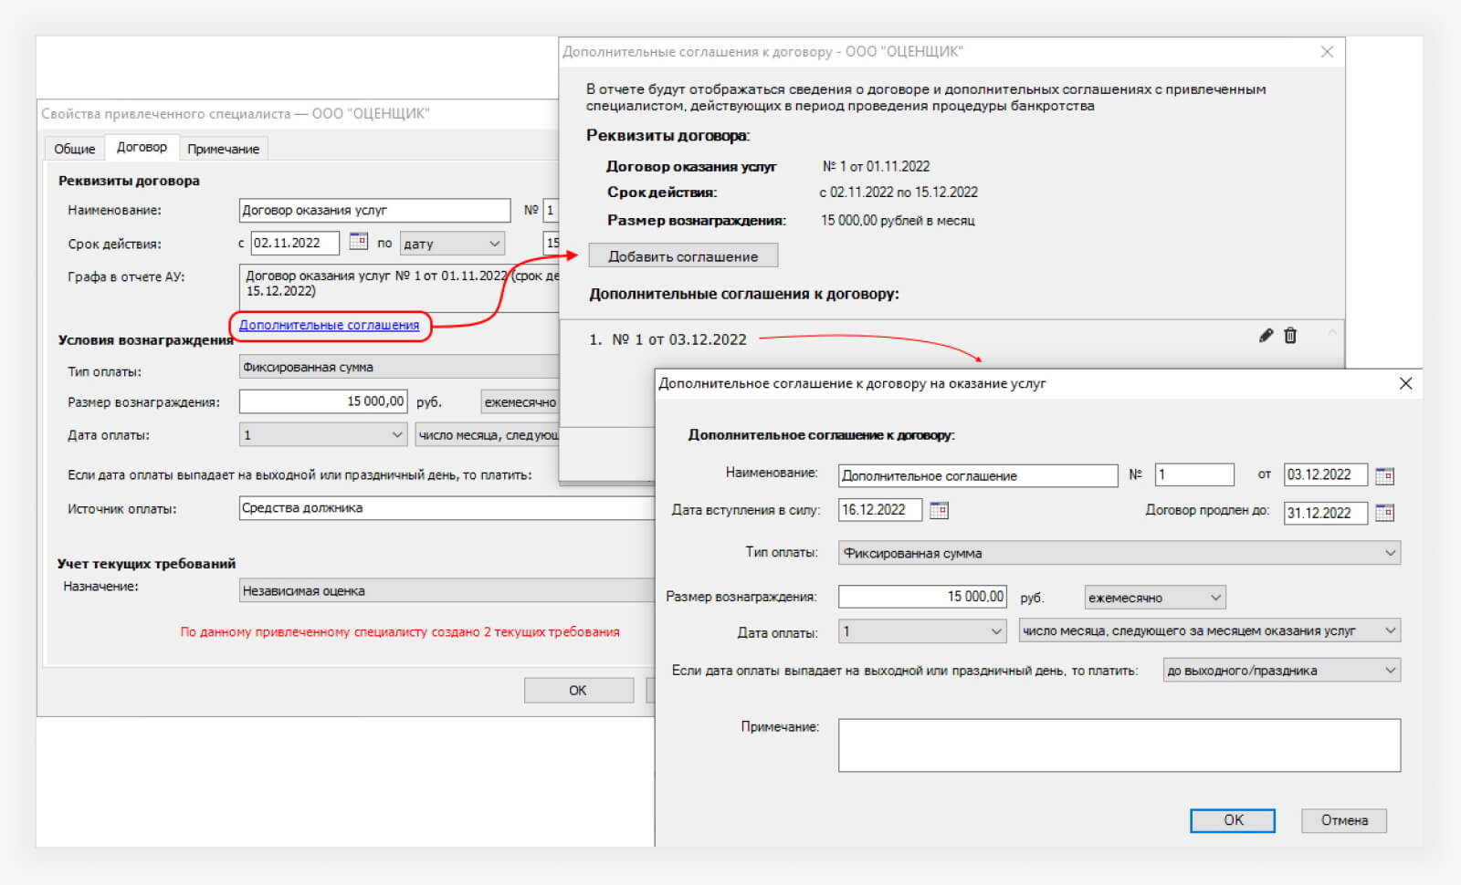Select the Договор tab
Image resolution: width=1461 pixels, height=885 pixels.
(142, 147)
